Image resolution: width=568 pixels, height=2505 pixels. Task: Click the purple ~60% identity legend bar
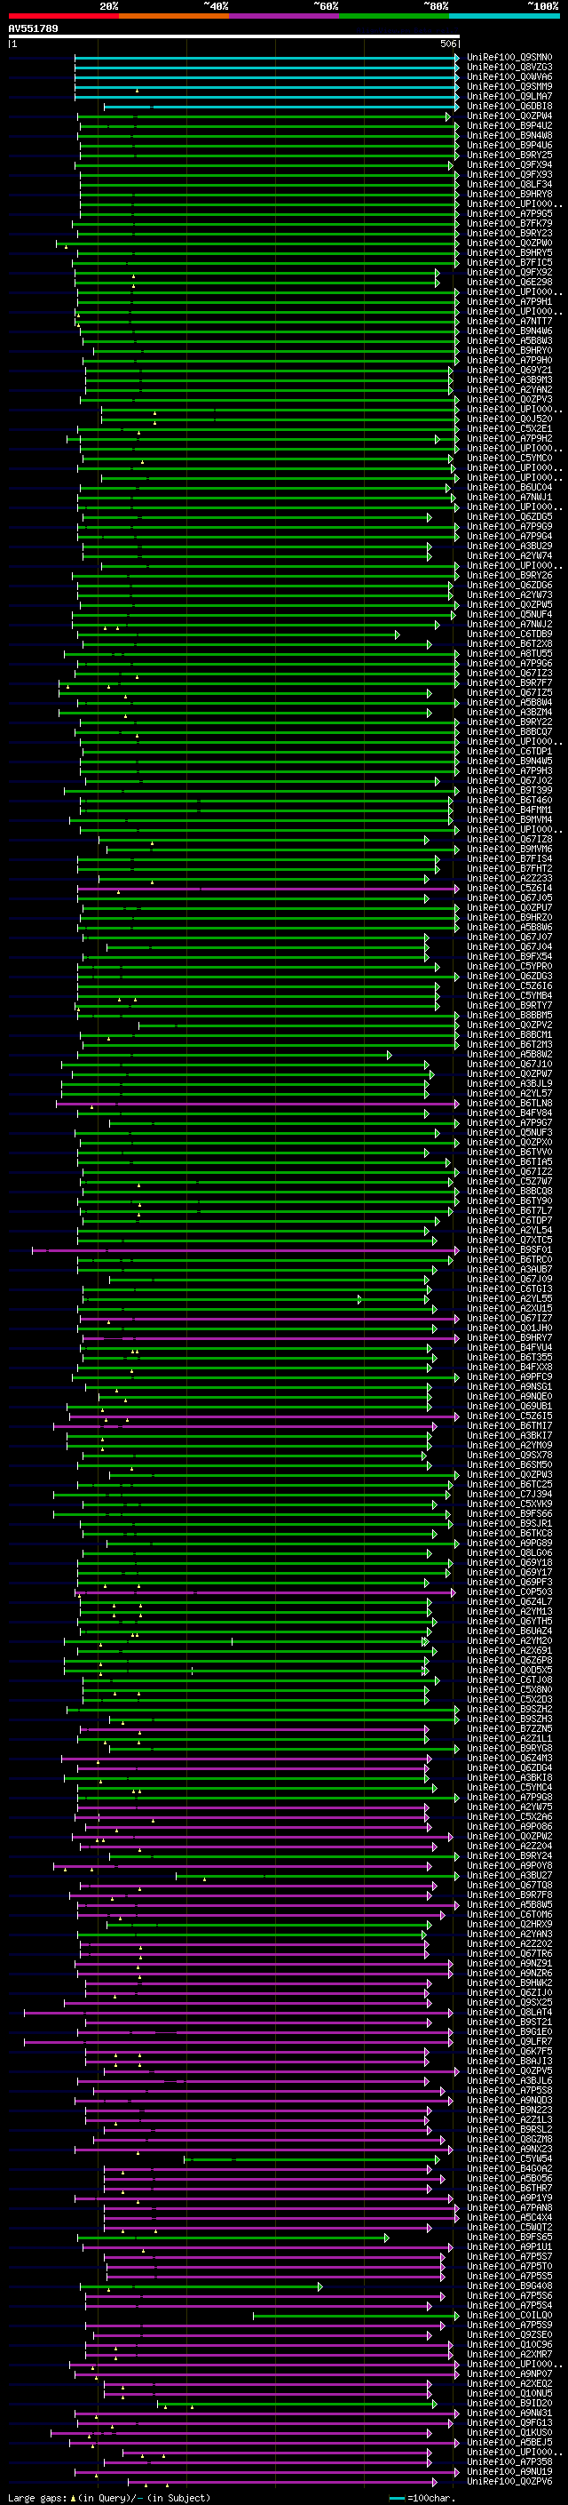283,16
